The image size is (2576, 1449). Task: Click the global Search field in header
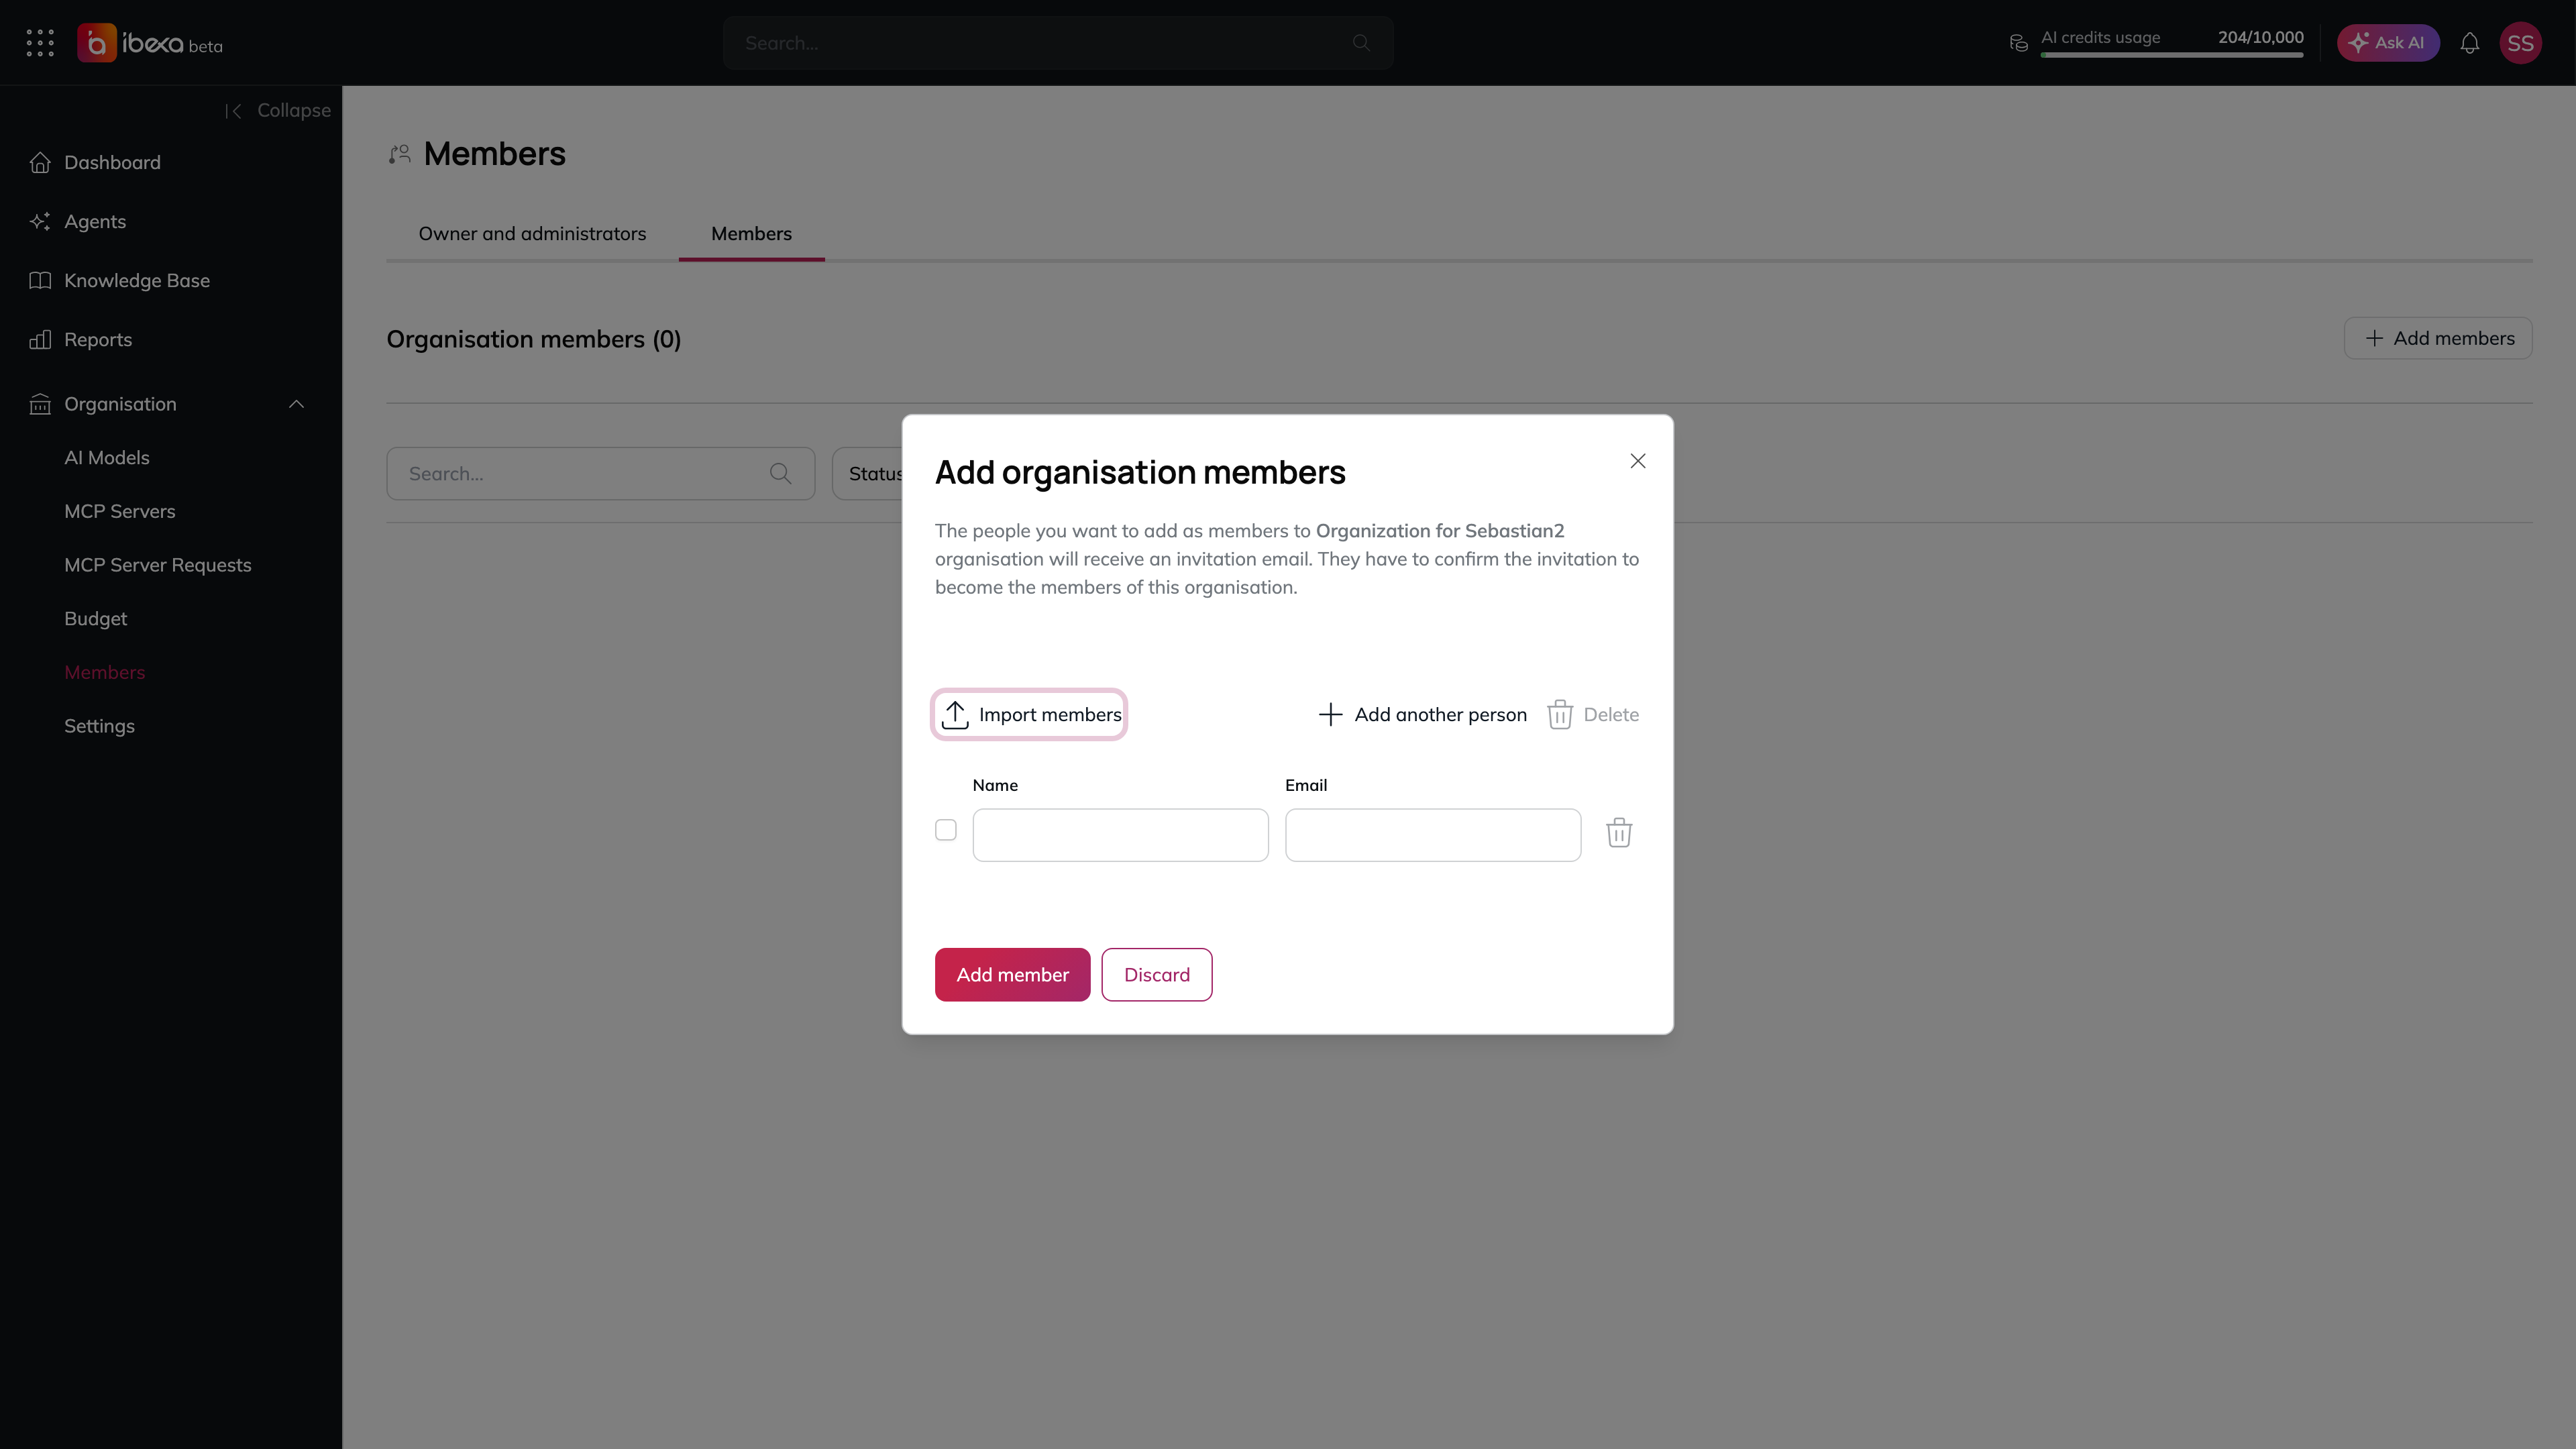[1058, 43]
